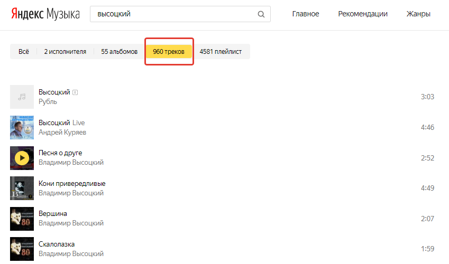Open Владимир Высоцкий under Песня о друге
This screenshot has width=449, height=264.
71,163
